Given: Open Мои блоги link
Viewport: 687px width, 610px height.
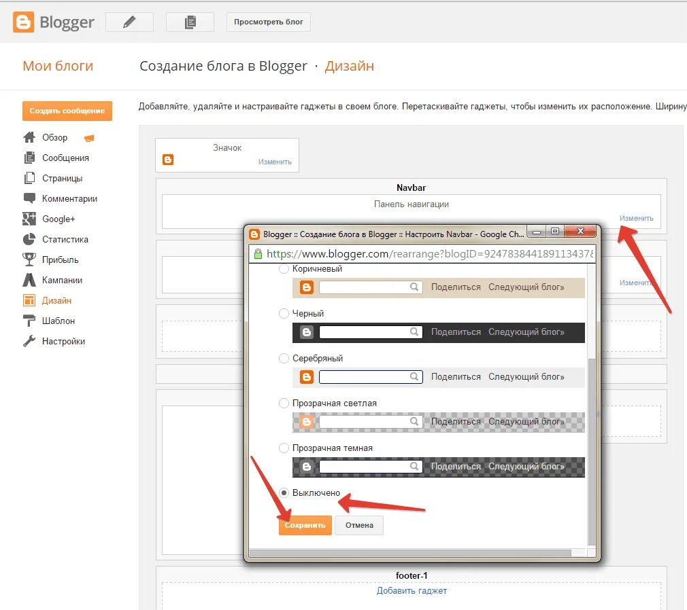Looking at the screenshot, I should (x=58, y=66).
